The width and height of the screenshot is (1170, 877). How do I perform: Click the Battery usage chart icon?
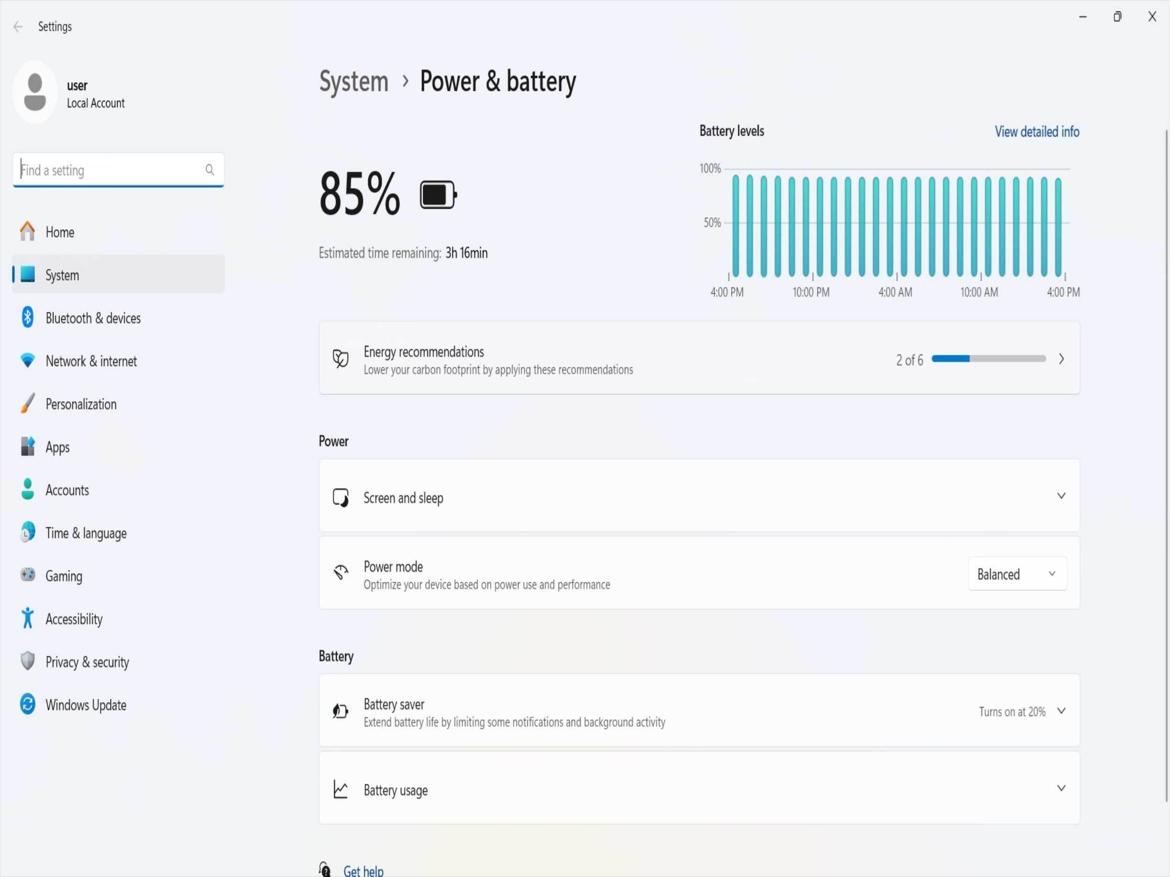coord(341,790)
